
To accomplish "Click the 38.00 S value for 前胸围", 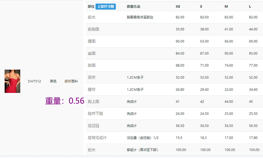I will pos(204,29).
